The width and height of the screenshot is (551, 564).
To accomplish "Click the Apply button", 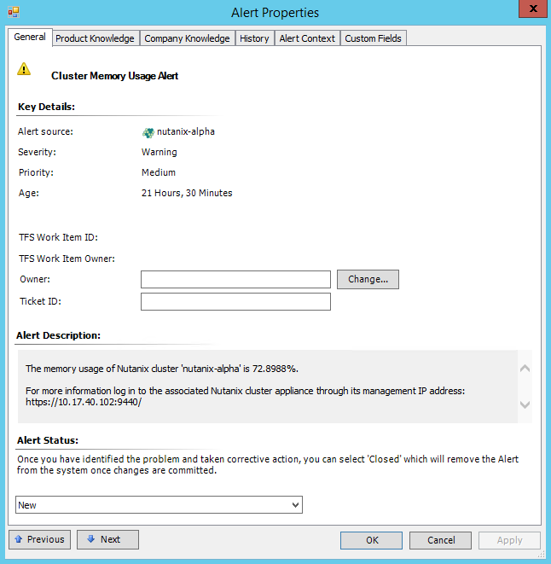I will (x=510, y=540).
